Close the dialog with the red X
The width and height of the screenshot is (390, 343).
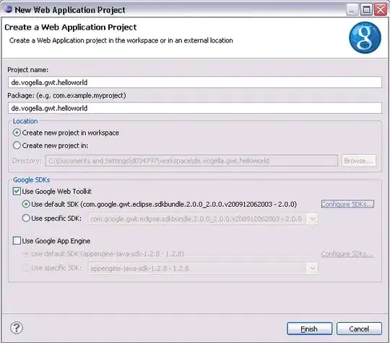point(381,10)
